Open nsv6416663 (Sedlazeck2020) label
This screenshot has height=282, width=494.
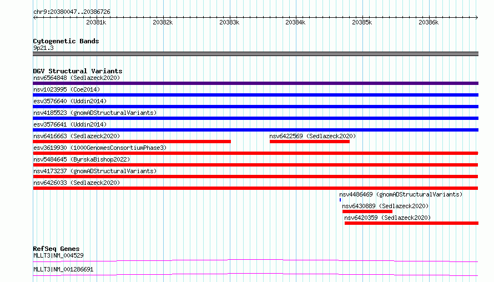[x=77, y=136]
